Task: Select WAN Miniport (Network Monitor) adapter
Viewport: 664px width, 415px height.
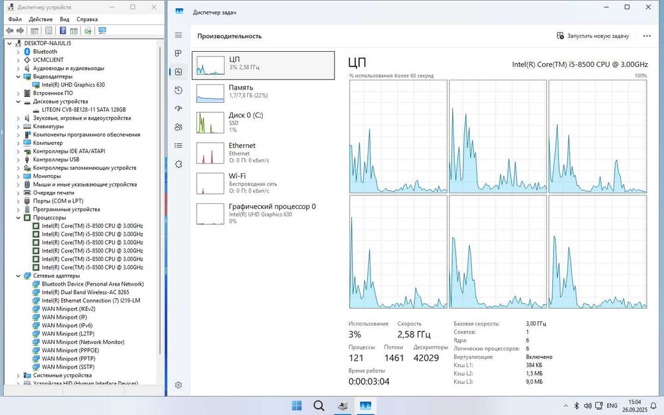Action: (x=83, y=342)
